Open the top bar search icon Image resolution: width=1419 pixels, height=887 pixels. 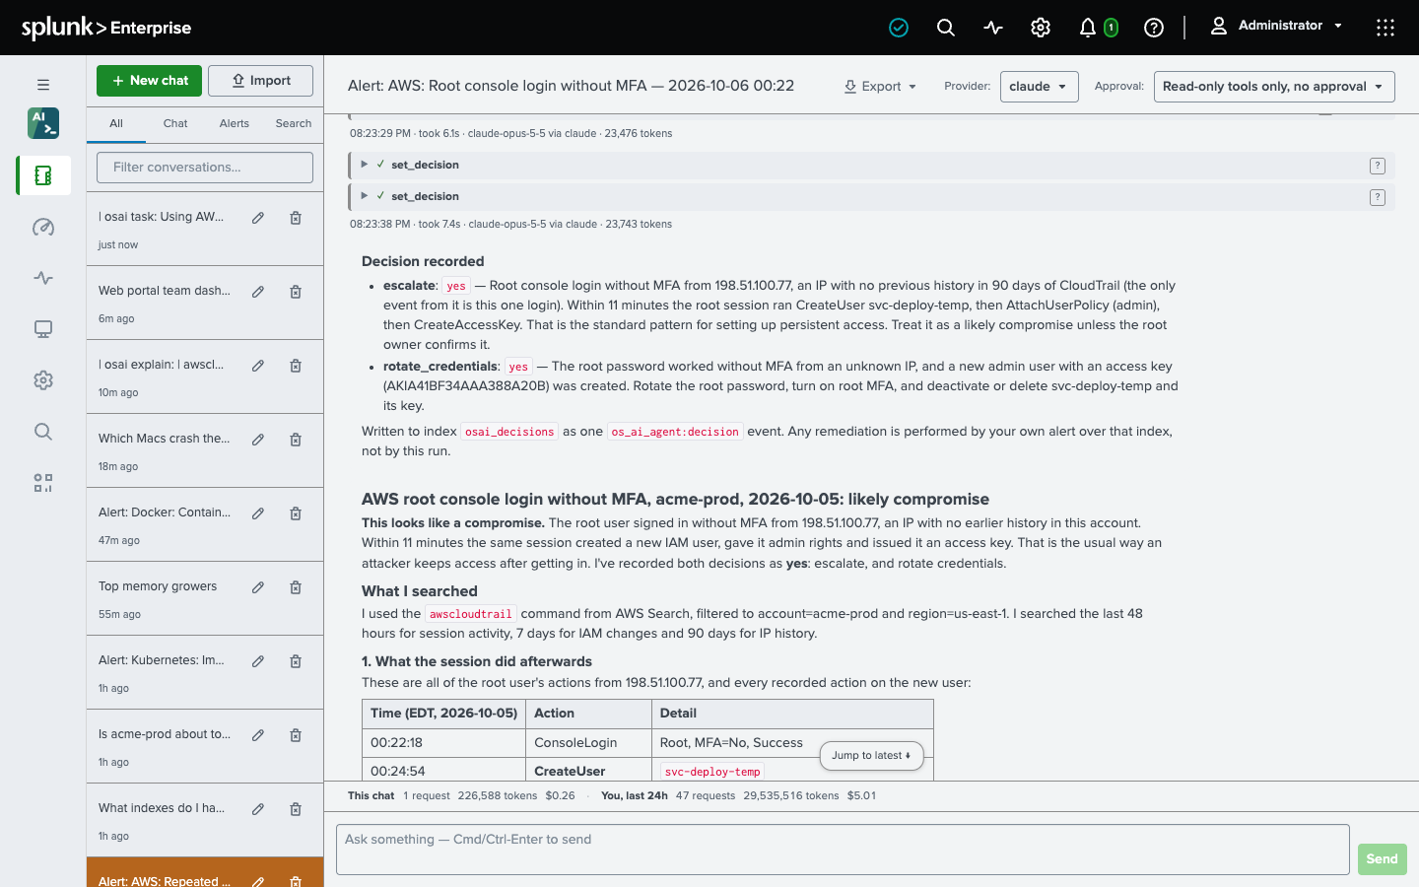pyautogui.click(x=946, y=28)
